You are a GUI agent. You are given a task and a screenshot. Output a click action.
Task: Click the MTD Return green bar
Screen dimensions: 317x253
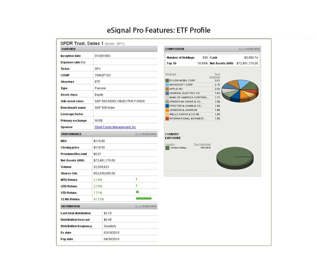(x=136, y=179)
